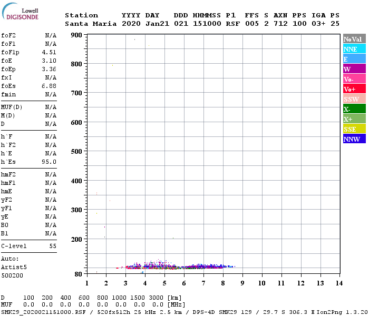The width and height of the screenshot is (369, 316).
Task: Select the SSW light pink legend swatch
Action: coord(354,99)
